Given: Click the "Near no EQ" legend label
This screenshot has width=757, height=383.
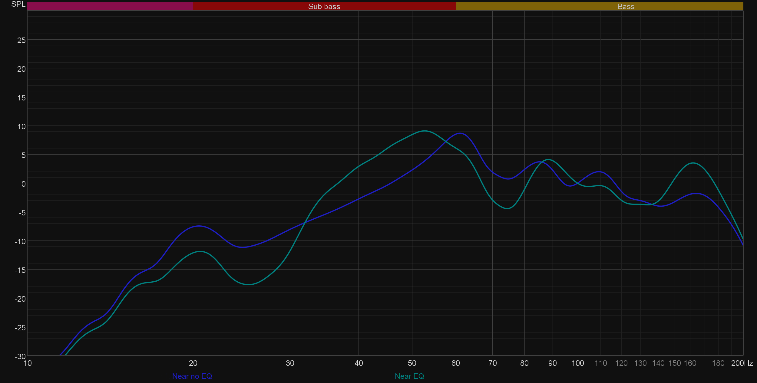Looking at the screenshot, I should [x=192, y=376].
